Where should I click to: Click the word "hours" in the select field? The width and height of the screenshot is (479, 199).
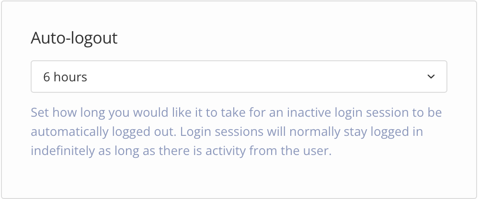[70, 77]
